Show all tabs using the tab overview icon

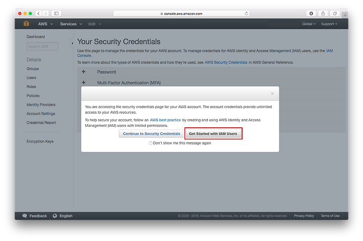(335, 14)
